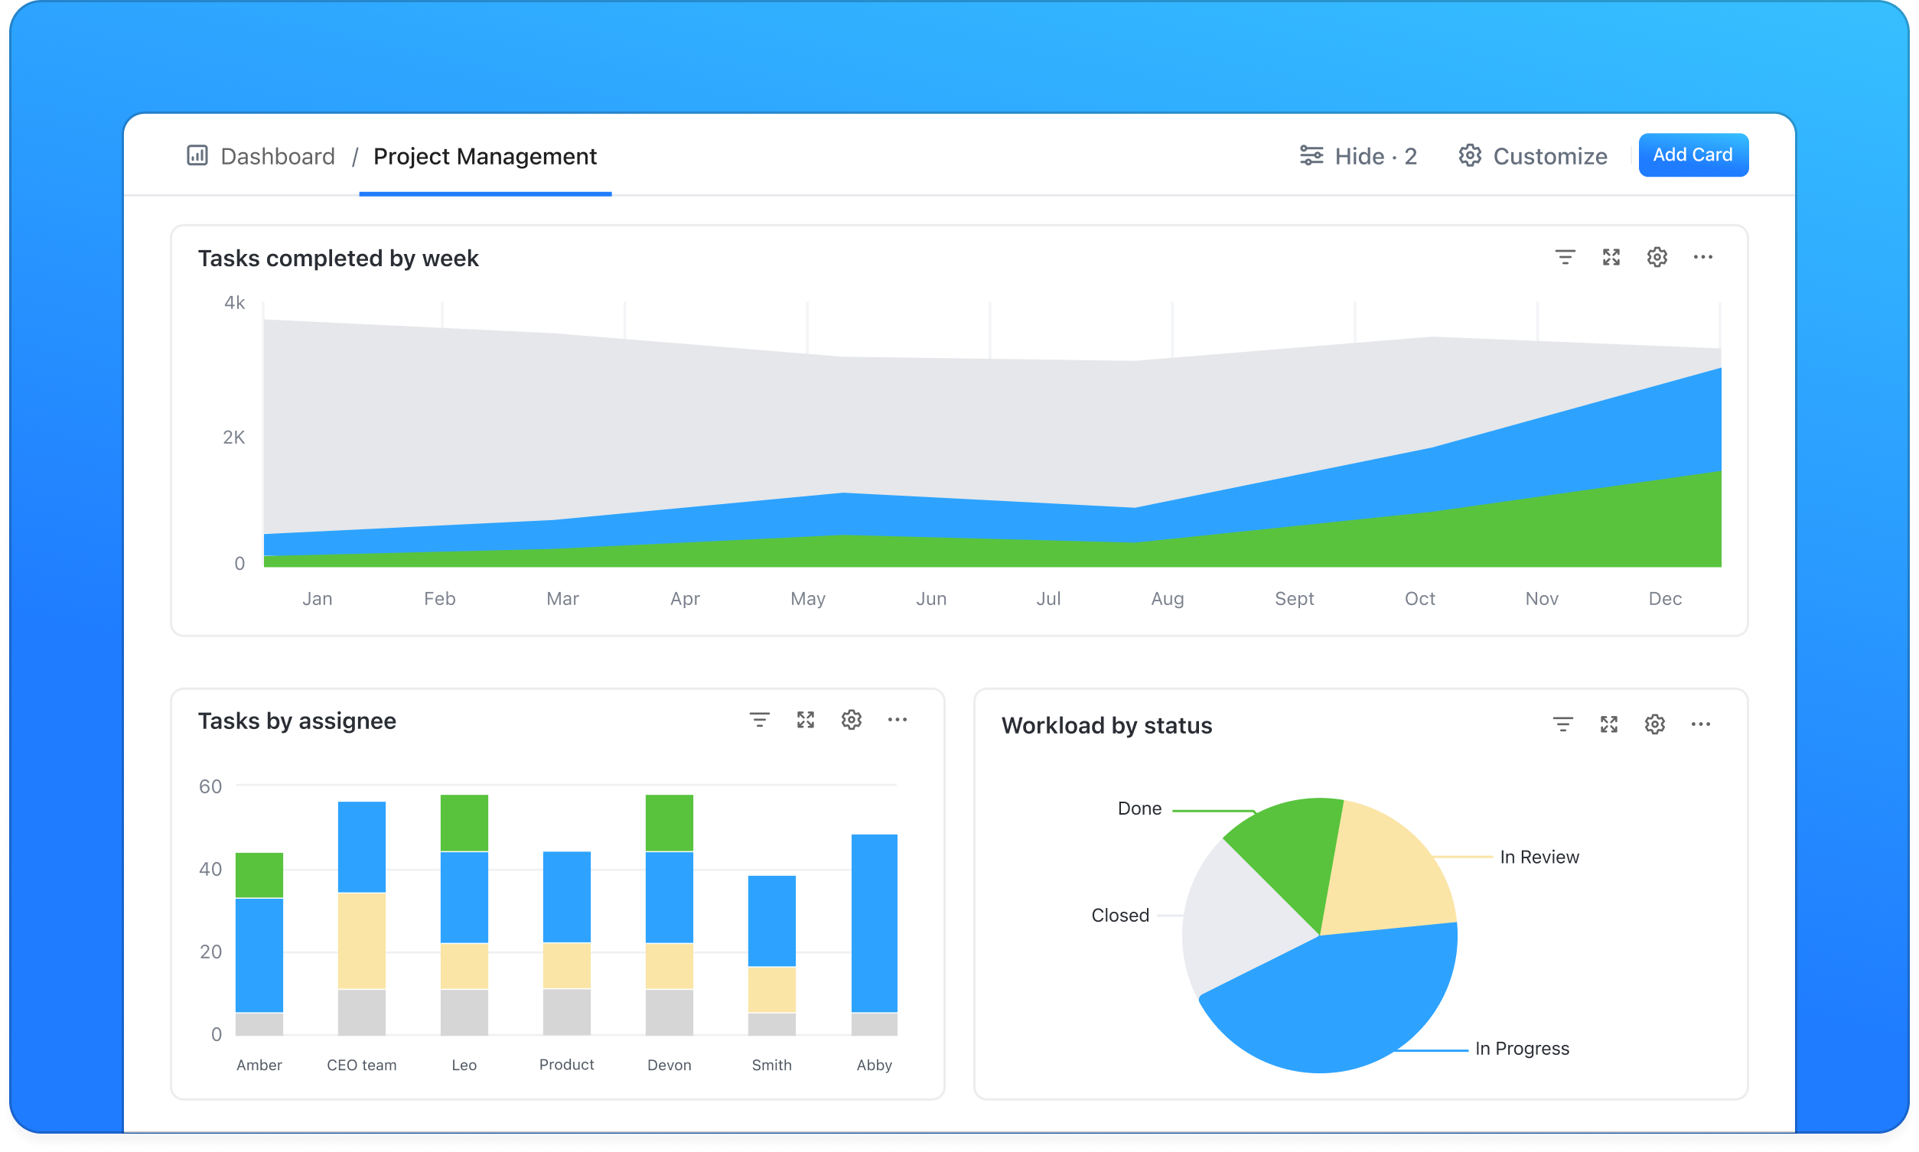Open the Dashboard breadcrumb link
This screenshot has width=1919, height=1152.
277,156
